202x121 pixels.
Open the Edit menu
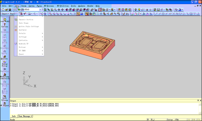point(10,6)
